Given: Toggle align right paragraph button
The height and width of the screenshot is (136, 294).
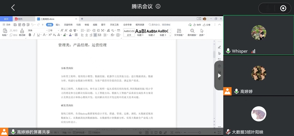Looking at the screenshot, I should (x=91, y=35).
